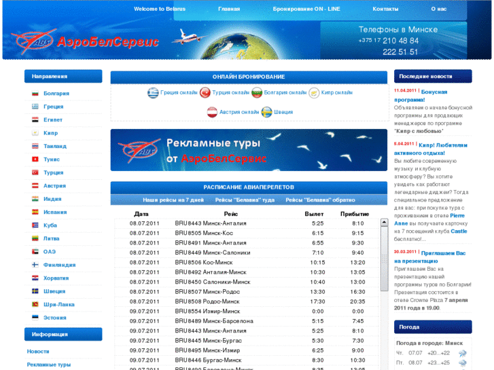Click the India flag icon in the sidebar

pos(35,200)
